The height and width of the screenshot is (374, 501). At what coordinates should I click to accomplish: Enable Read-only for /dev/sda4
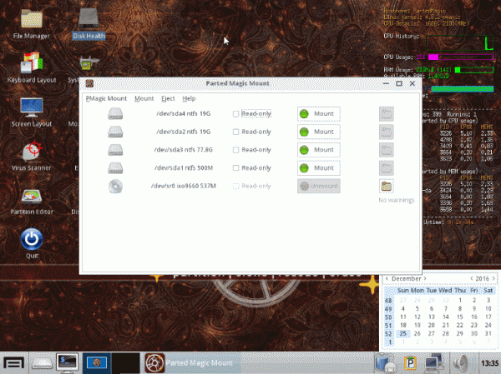coord(236,113)
